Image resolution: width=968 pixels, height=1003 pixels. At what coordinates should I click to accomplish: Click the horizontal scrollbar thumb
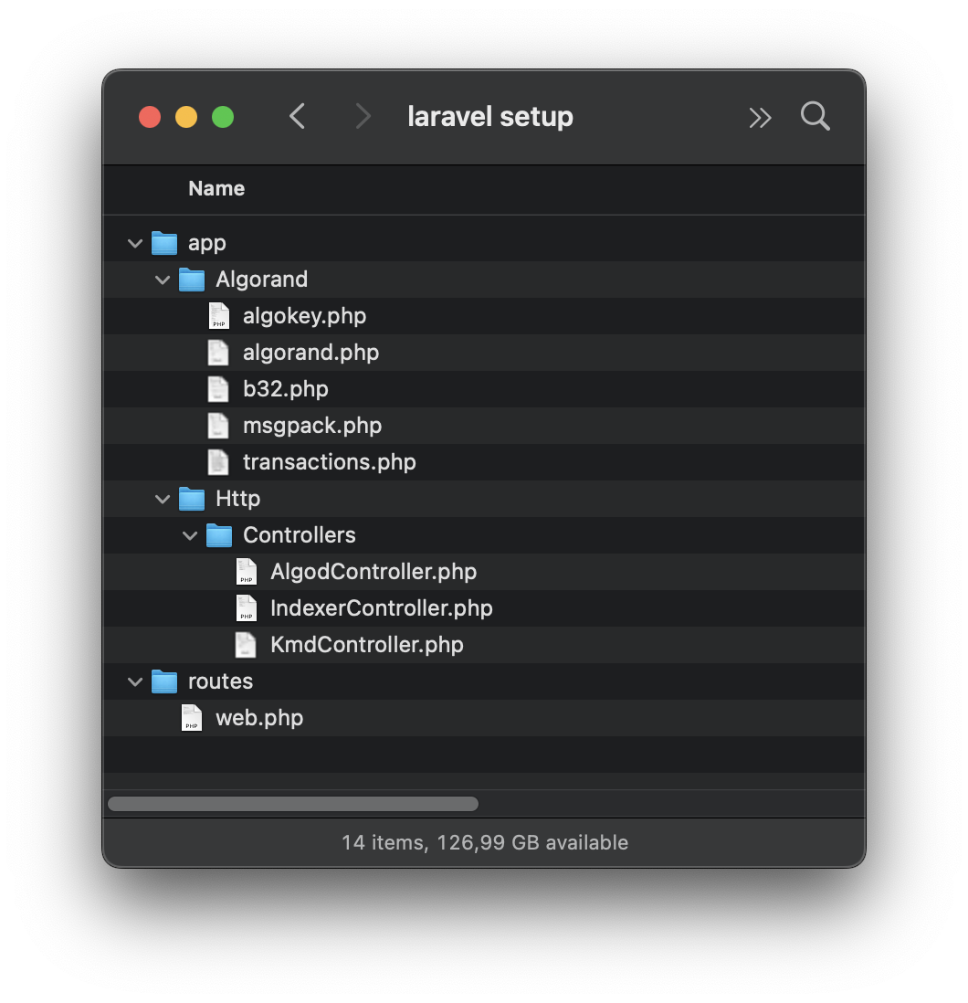293,804
